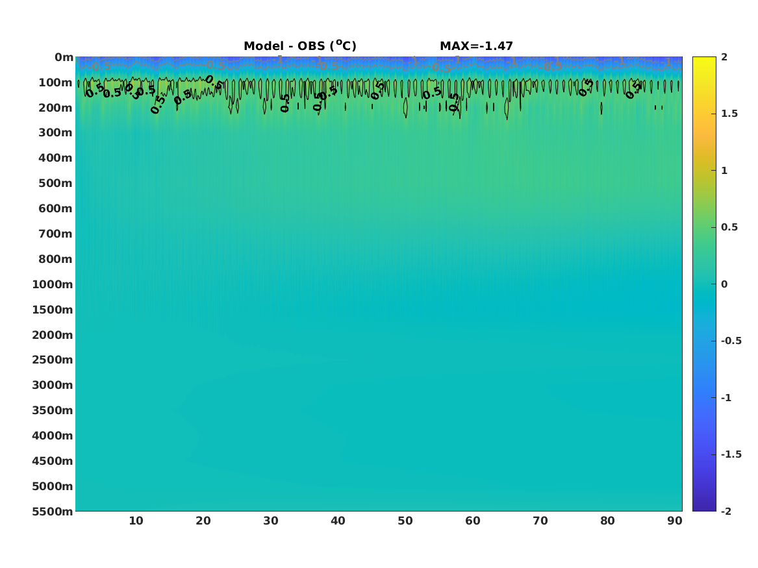Screen dimensions: 758x568
Task: Click the x-axis tick label '80'
Action: point(608,521)
